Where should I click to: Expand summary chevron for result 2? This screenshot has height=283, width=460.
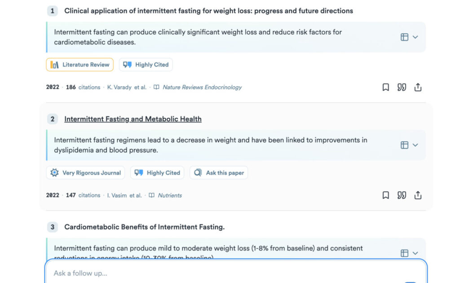pos(415,145)
